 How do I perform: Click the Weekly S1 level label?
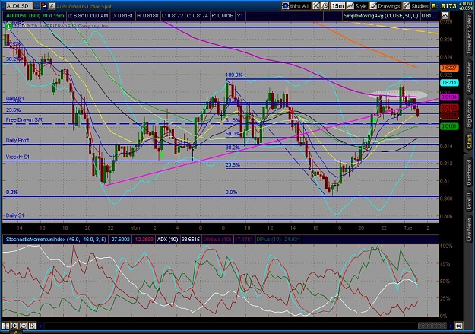pyautogui.click(x=18, y=157)
